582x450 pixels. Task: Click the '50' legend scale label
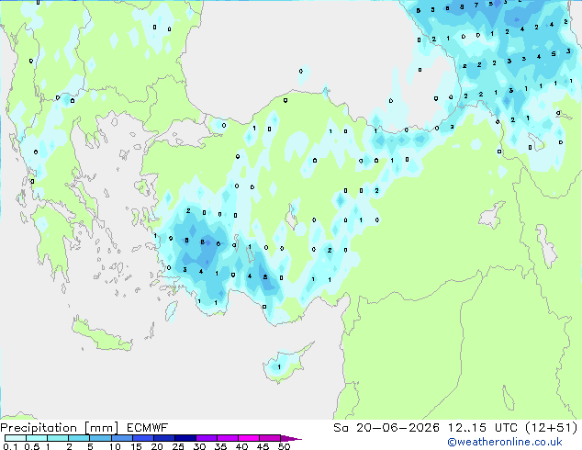click(284, 446)
